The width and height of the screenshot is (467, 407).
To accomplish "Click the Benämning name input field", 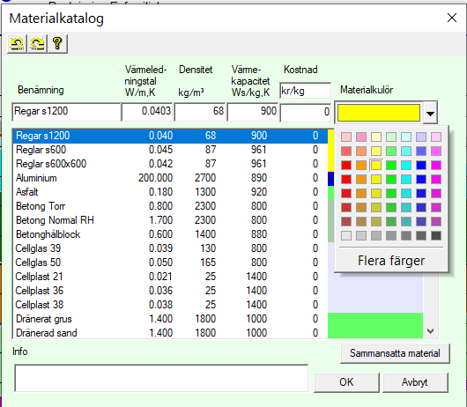I will 66,112.
